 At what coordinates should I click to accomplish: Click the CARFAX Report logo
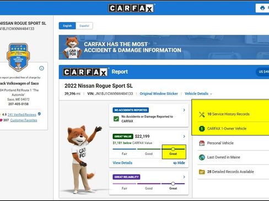[85, 72]
